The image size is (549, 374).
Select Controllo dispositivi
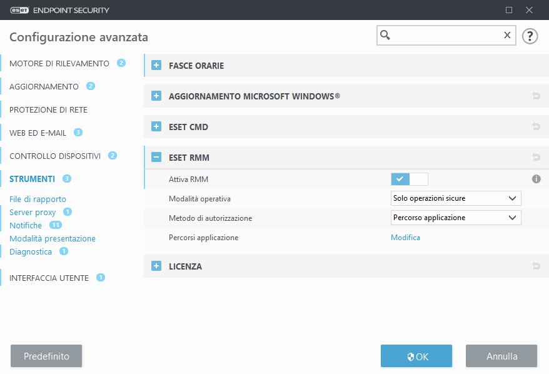(55, 156)
